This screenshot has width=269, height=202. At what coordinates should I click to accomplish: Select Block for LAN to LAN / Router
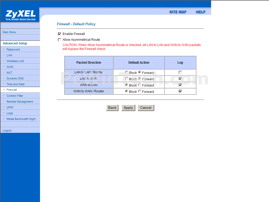[126, 72]
